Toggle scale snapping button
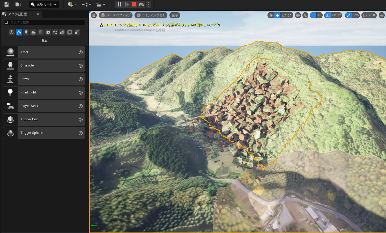Viewport: 386px width, 233px height. [x=348, y=15]
